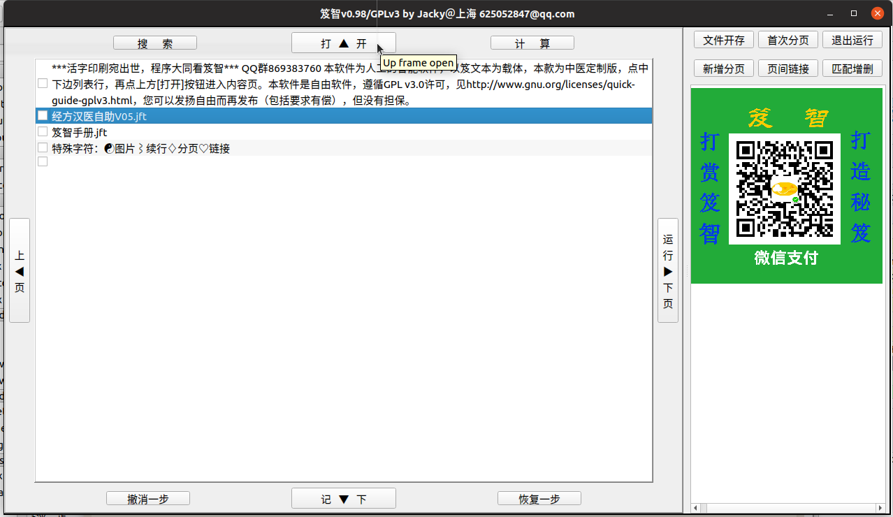Click the 退出运行 exit button
The image size is (893, 517).
tap(852, 40)
